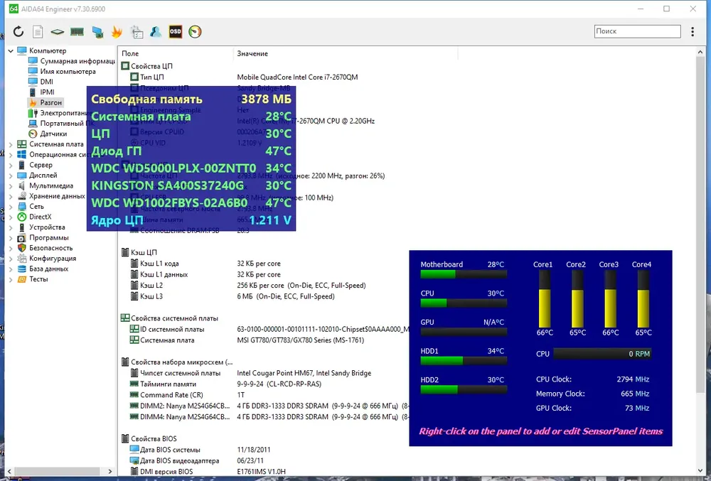Click into the Поиск search field
The height and width of the screenshot is (481, 711).
pos(638,31)
